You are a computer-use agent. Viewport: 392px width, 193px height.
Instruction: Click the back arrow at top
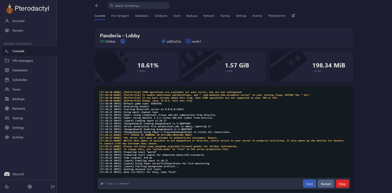tap(97, 5)
